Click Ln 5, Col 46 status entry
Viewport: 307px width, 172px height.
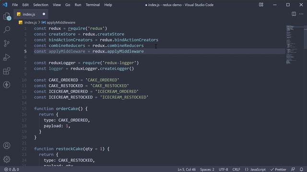coord(187,169)
